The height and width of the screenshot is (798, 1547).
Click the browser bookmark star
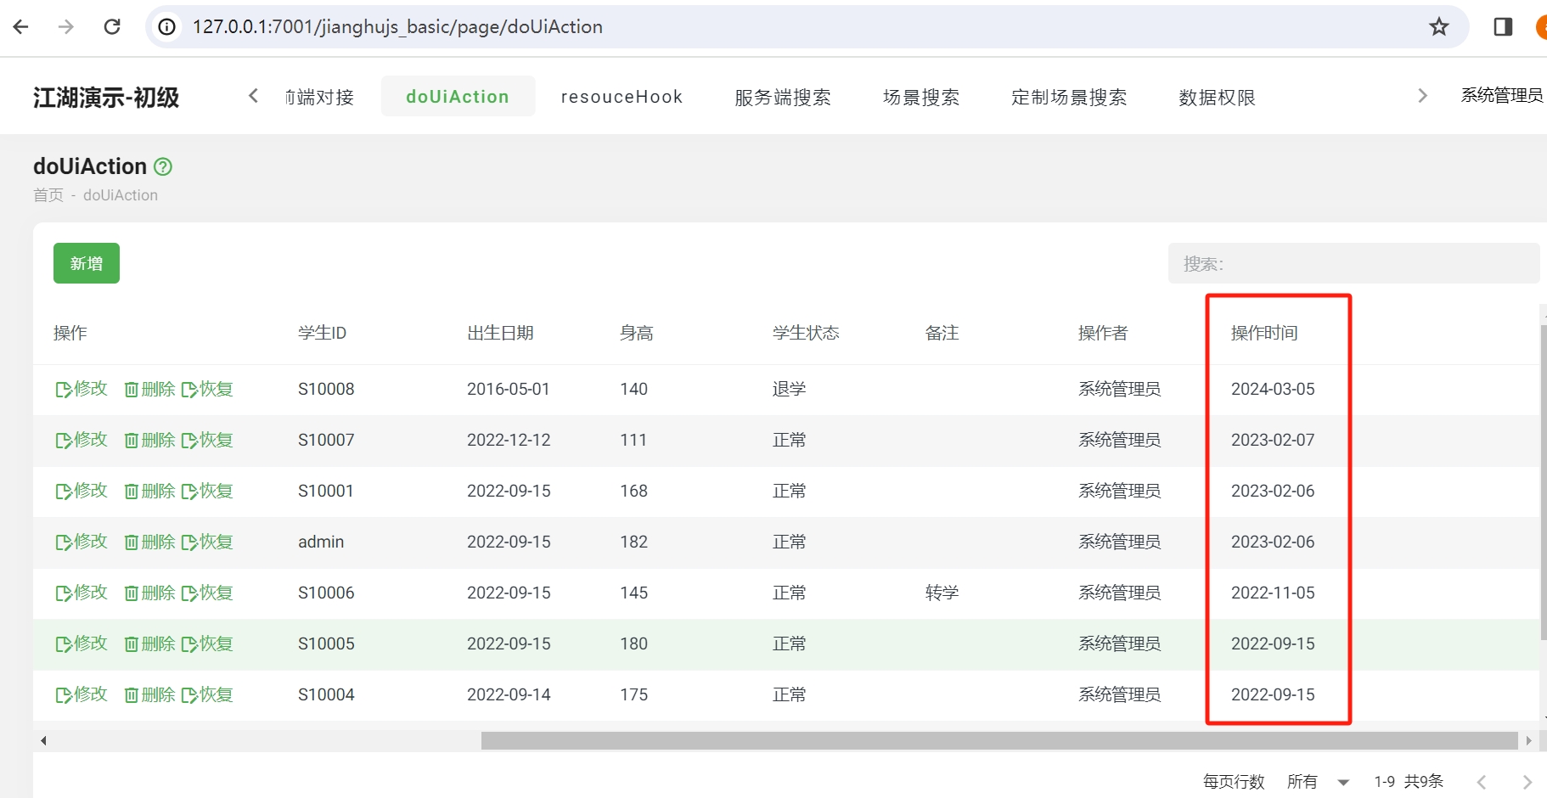pyautogui.click(x=1438, y=26)
